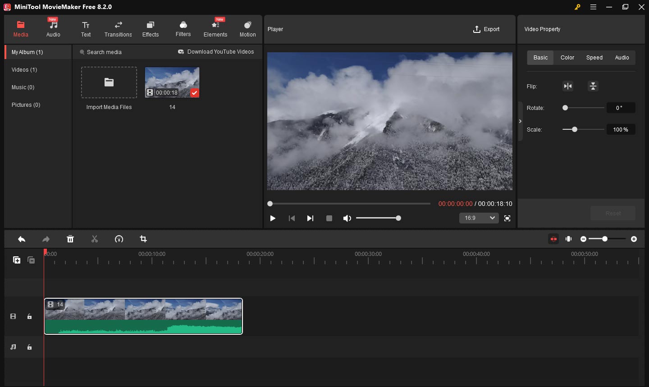Open the Audio library tab
This screenshot has width=649, height=387.
click(53, 29)
